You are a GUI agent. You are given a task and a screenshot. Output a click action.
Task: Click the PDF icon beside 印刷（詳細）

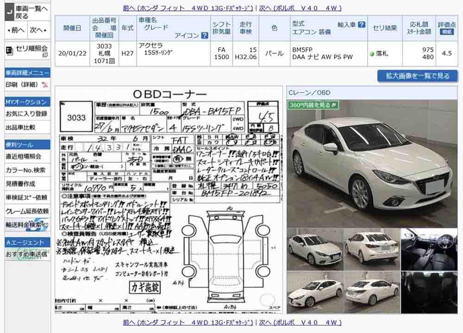click(x=44, y=85)
